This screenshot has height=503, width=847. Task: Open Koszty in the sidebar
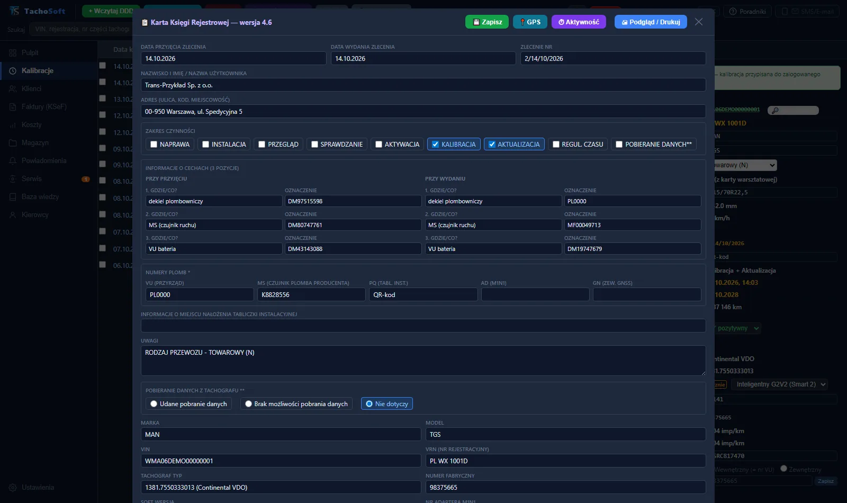click(x=49, y=124)
